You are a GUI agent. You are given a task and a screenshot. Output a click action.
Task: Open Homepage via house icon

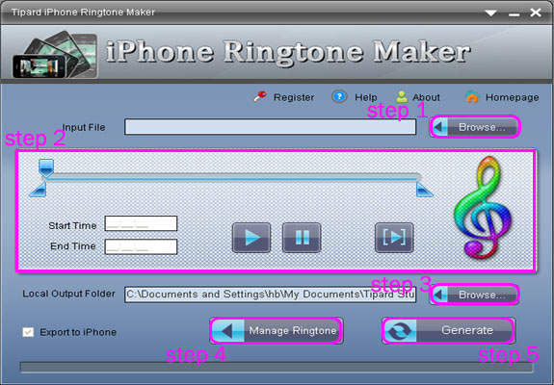(x=472, y=96)
